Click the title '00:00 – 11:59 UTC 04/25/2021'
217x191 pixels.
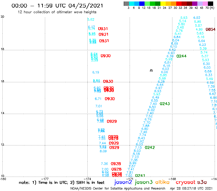point(57,6)
